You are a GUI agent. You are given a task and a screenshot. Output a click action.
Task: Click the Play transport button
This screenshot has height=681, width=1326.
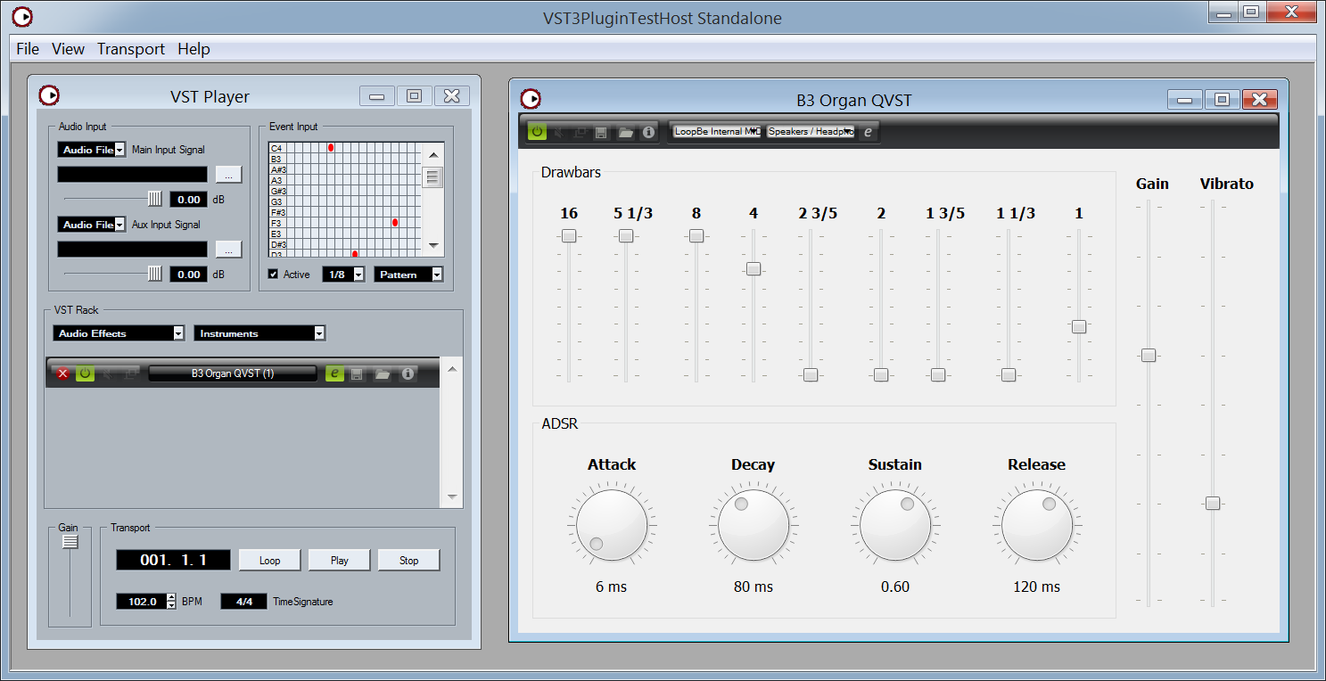[x=339, y=560]
